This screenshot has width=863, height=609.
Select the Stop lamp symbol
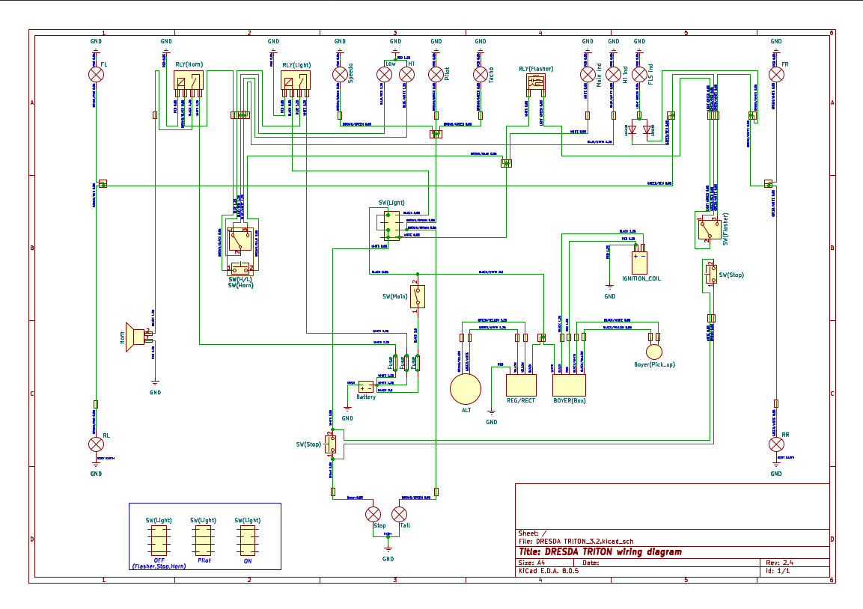point(373,515)
